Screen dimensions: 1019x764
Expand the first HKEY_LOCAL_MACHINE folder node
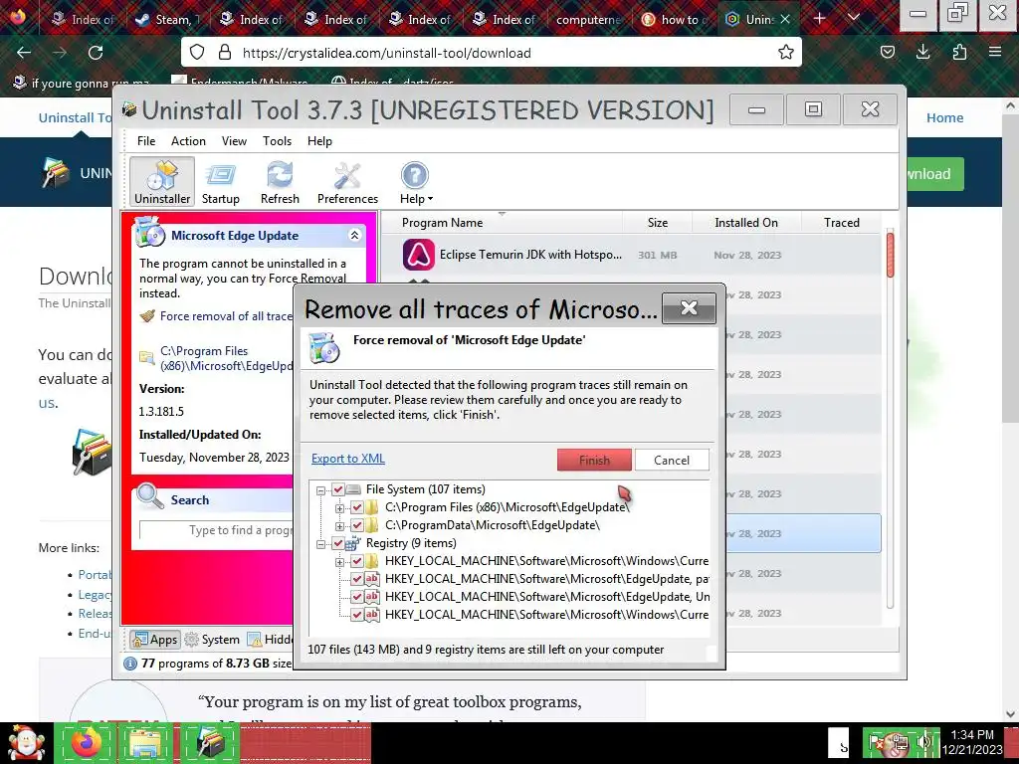(339, 561)
